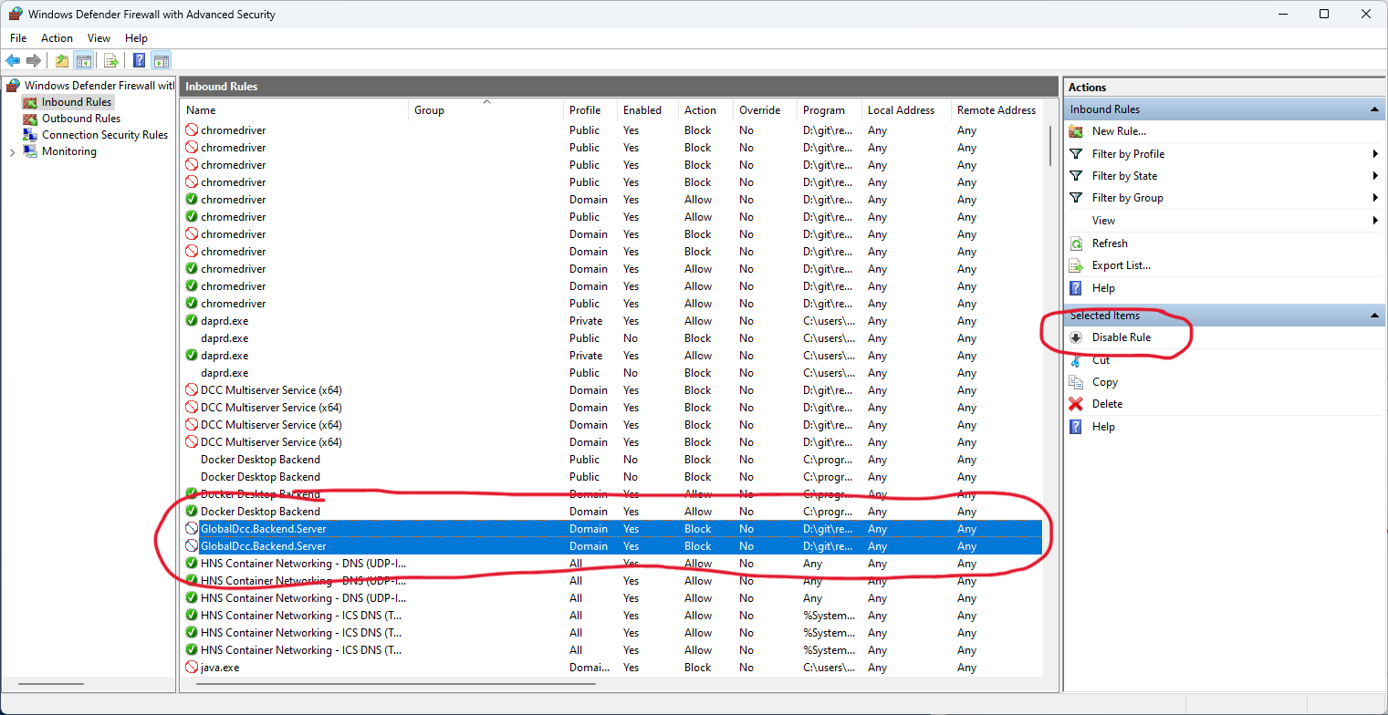The height and width of the screenshot is (715, 1388).
Task: Click the Forward arrow toolbar icon
Action: pyautogui.click(x=34, y=61)
